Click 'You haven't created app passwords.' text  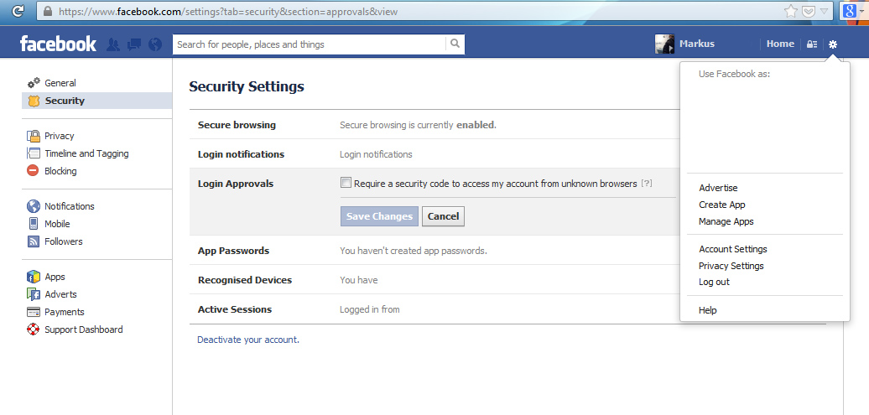[x=414, y=251]
